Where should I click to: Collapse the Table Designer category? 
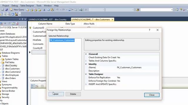tap(86, 74)
